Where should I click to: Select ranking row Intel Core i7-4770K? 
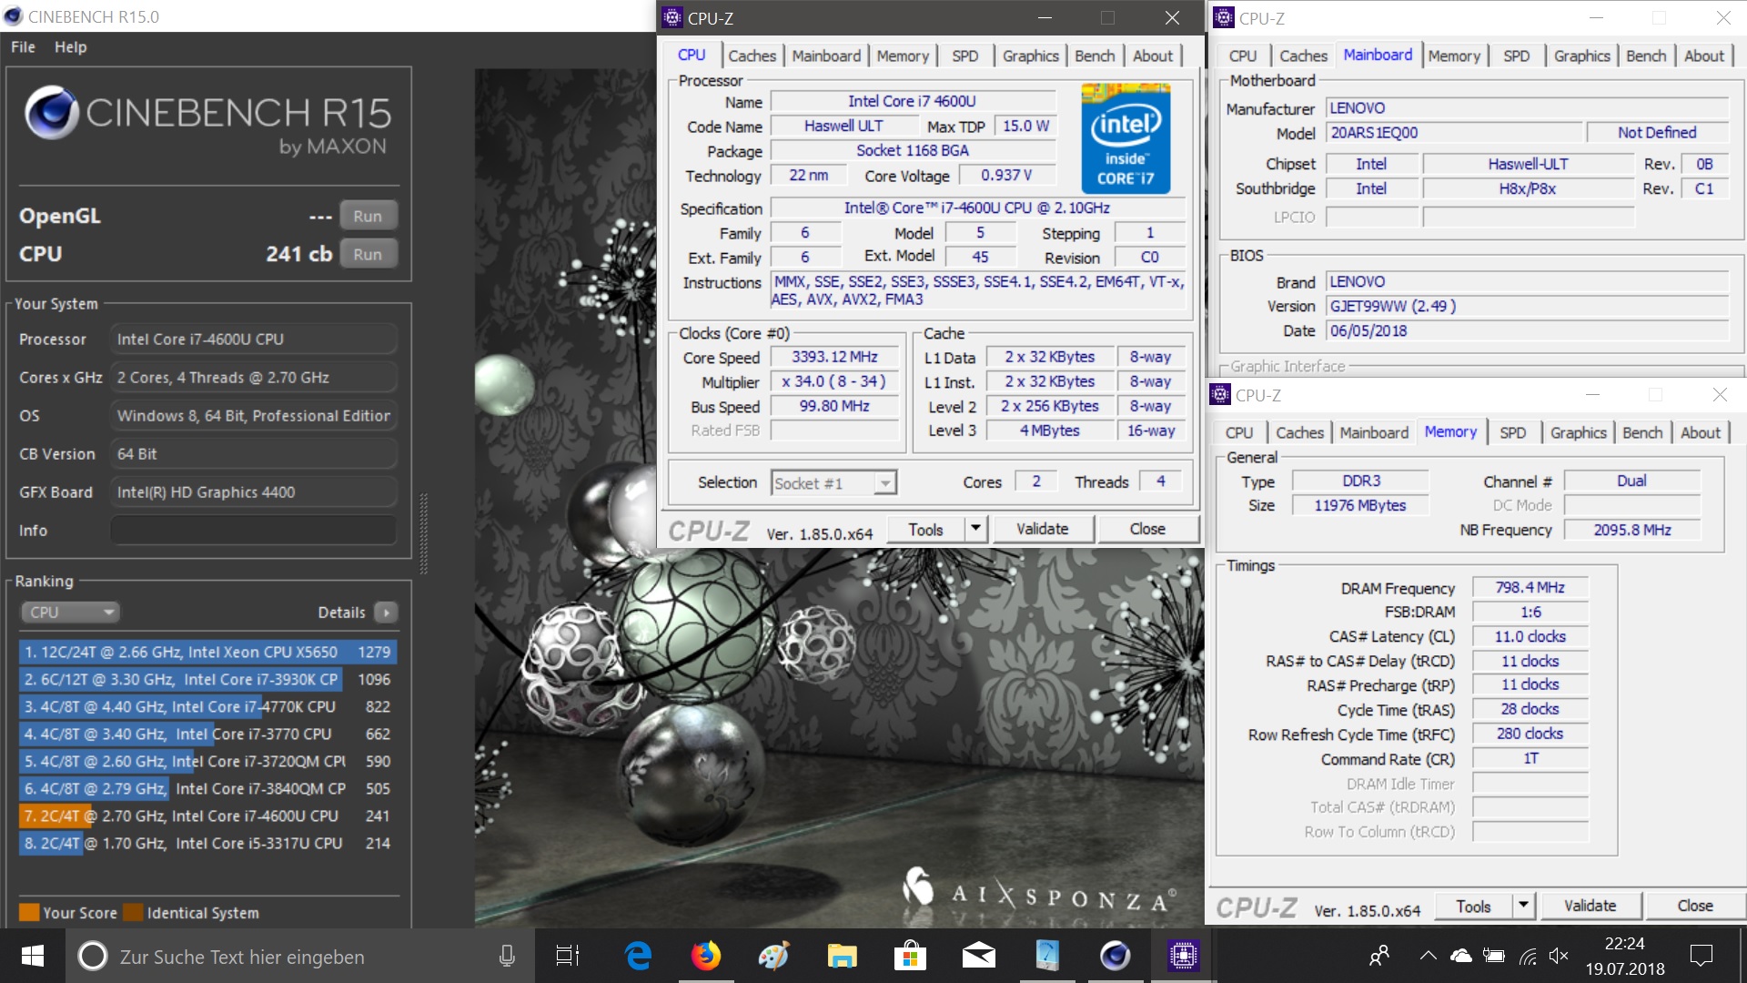coord(207,706)
